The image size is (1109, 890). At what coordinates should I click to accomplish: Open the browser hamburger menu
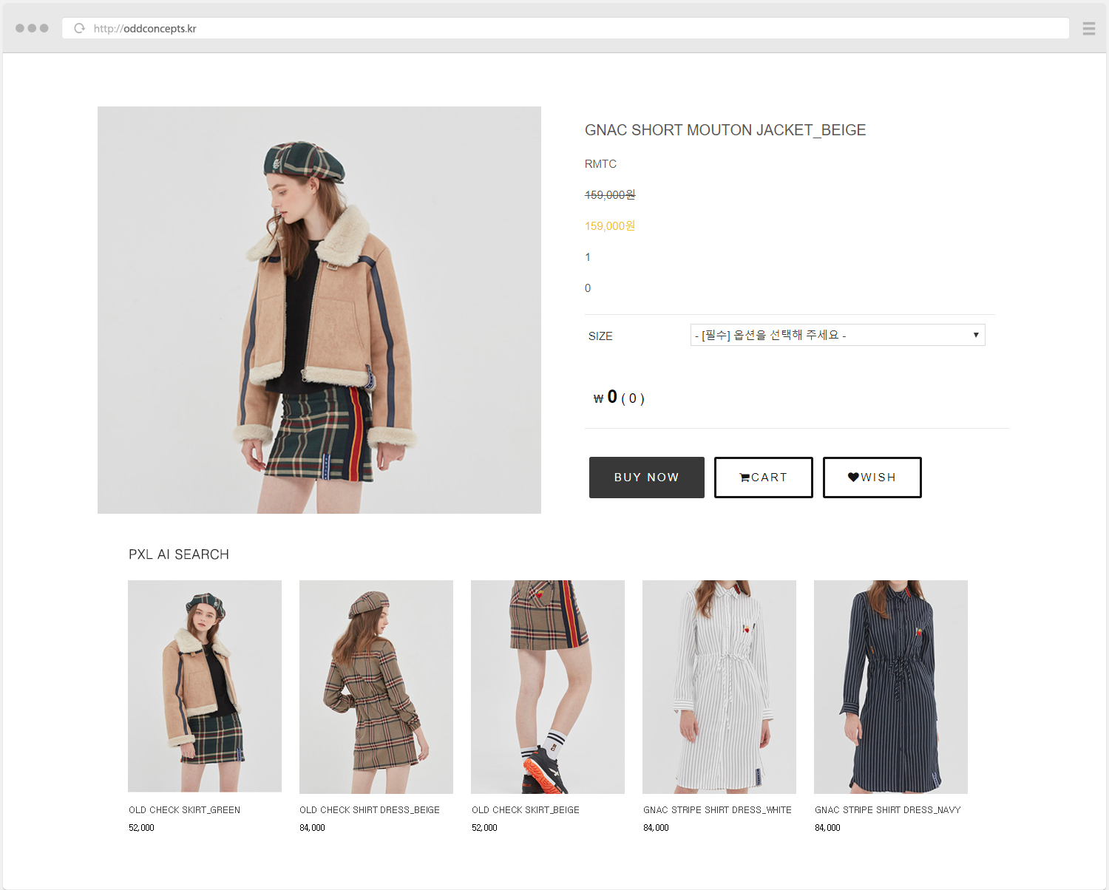(x=1088, y=29)
